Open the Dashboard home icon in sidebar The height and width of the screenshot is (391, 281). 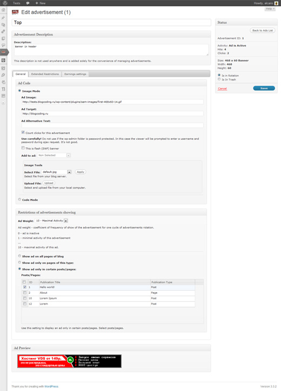coord(3,10)
